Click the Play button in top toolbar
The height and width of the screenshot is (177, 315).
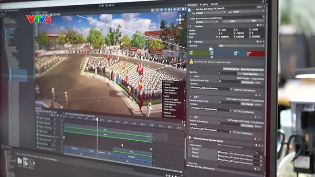tap(106, 5)
